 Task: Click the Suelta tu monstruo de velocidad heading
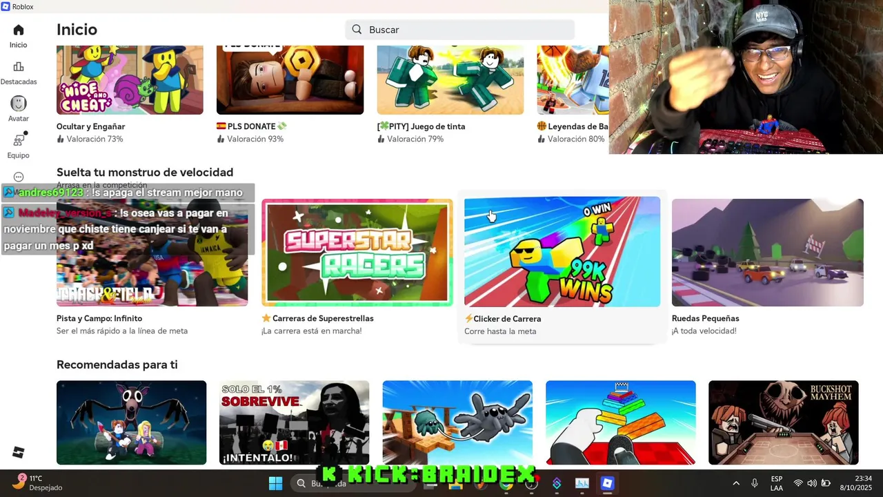(145, 173)
